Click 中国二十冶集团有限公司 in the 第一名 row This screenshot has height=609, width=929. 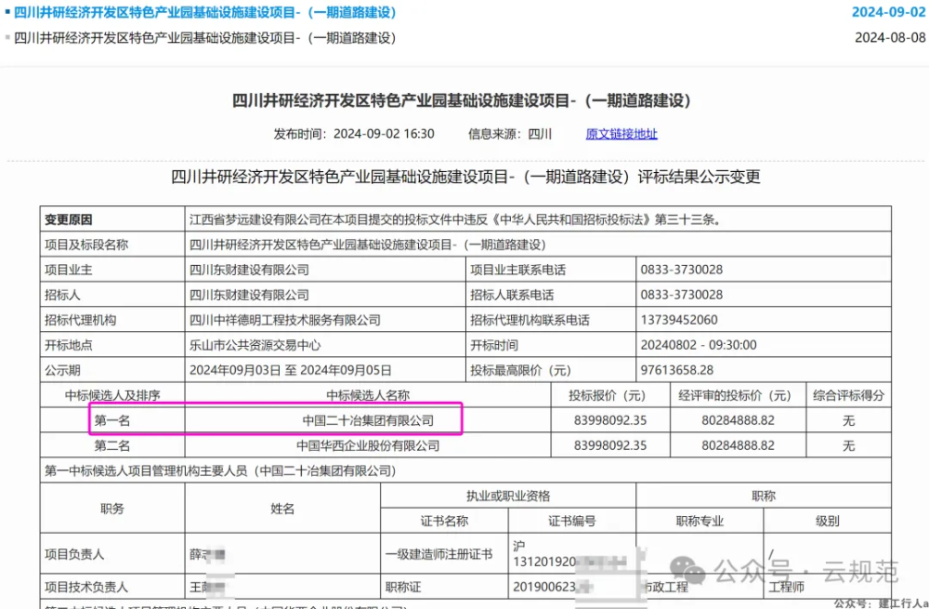click(x=368, y=421)
